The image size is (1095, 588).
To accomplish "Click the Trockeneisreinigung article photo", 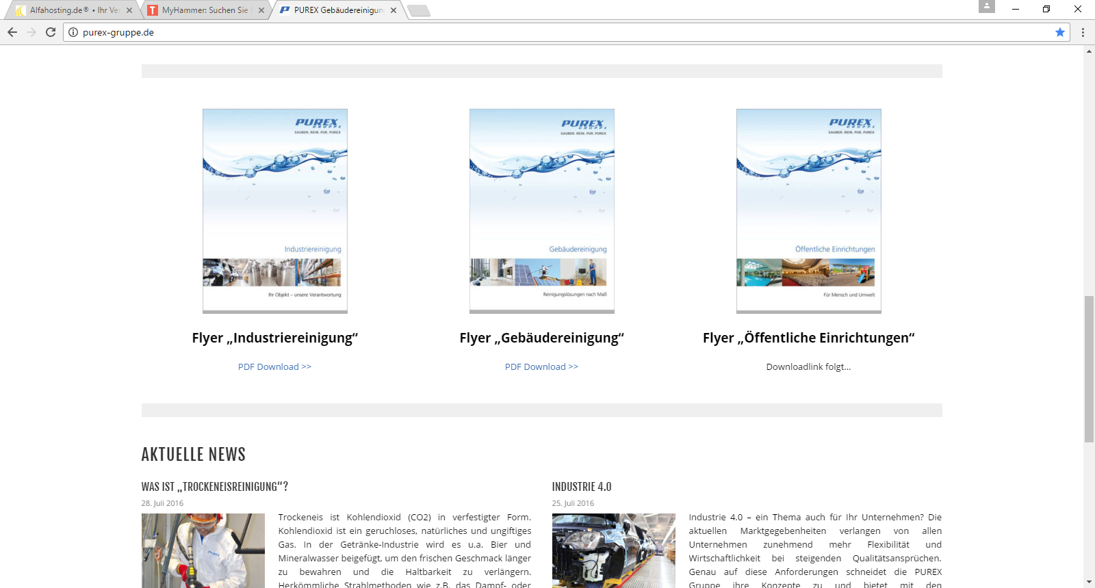I will pyautogui.click(x=203, y=550).
